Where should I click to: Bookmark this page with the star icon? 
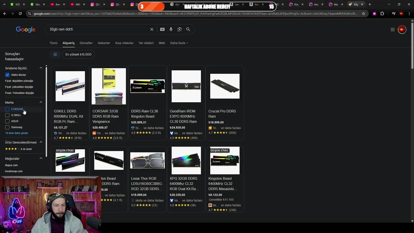coord(364,14)
